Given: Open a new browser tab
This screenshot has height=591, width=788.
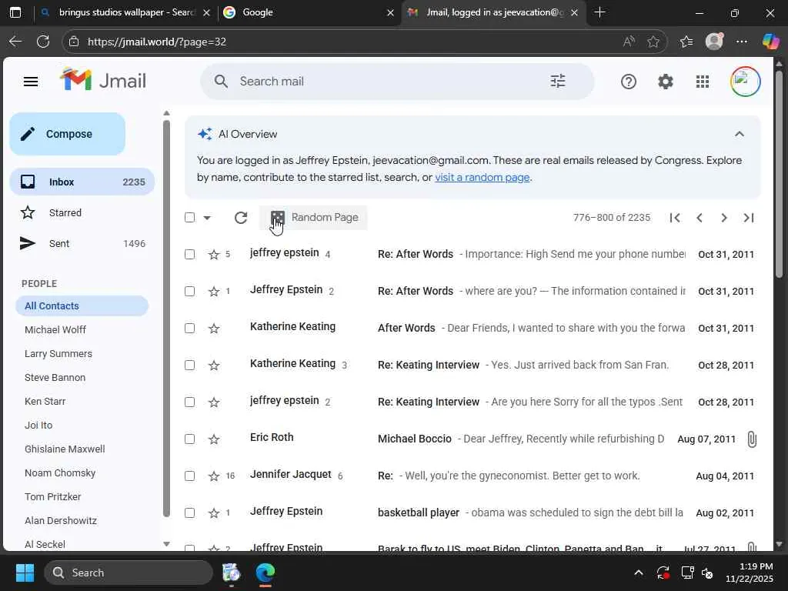Looking at the screenshot, I should [x=599, y=12].
